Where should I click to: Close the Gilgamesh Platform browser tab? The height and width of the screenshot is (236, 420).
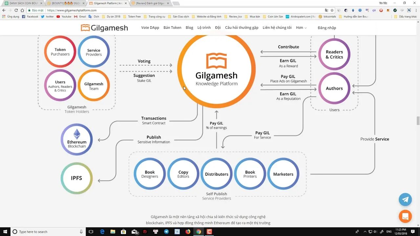[x=126, y=3]
